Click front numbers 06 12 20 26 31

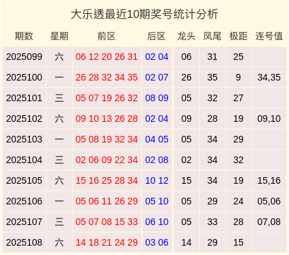tap(107, 57)
